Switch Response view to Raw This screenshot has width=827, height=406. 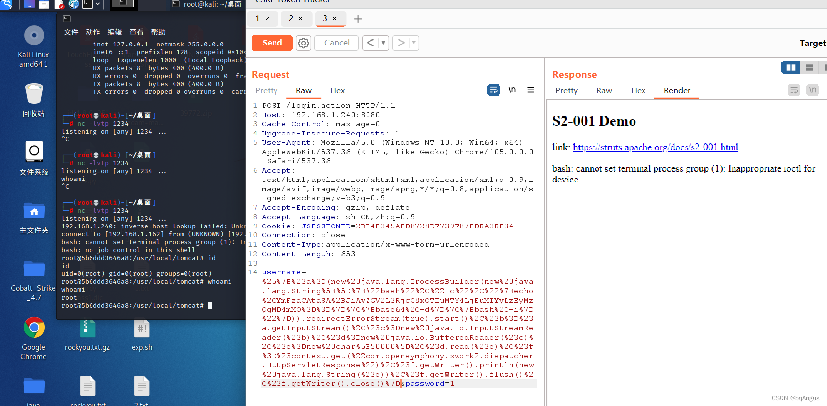[604, 90]
